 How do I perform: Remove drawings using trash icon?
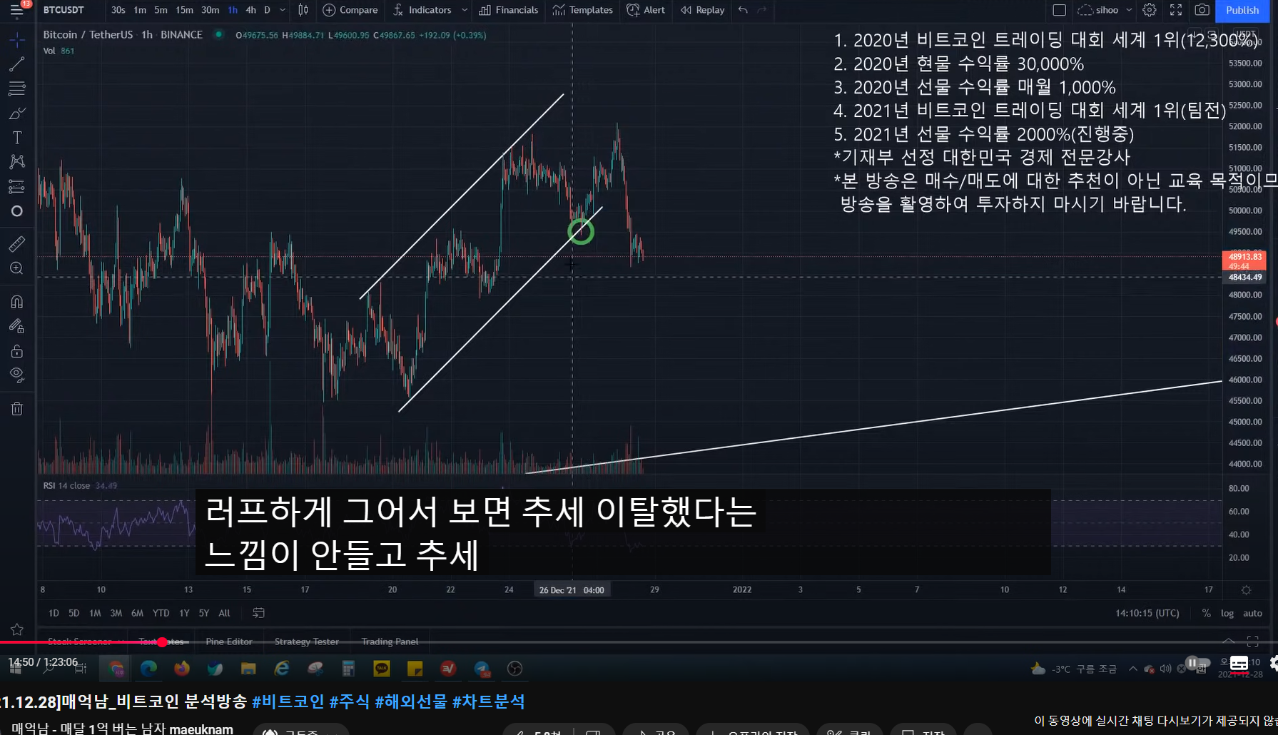[x=16, y=409]
